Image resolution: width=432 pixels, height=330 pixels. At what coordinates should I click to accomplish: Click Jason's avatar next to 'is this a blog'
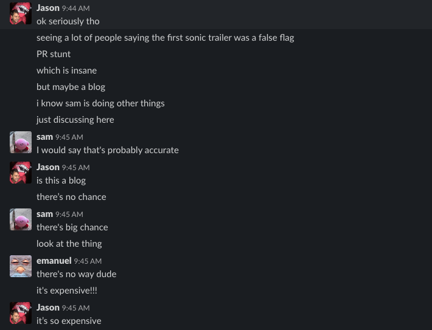(x=21, y=173)
